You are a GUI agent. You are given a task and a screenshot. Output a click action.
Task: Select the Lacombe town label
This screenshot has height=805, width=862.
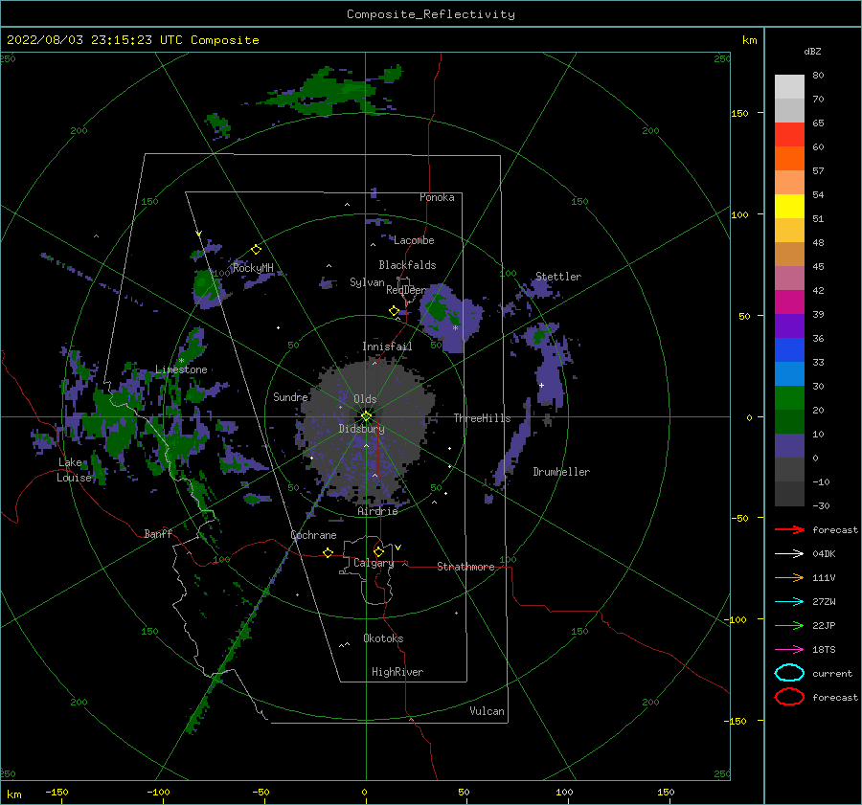click(x=414, y=240)
